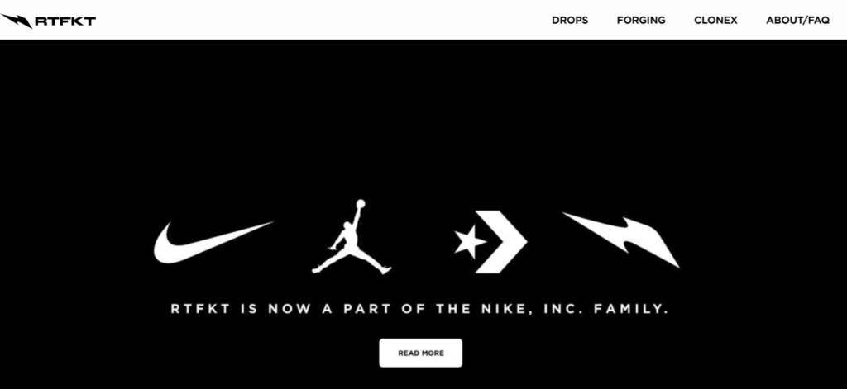Open the CLONEX navigation link

click(x=715, y=21)
